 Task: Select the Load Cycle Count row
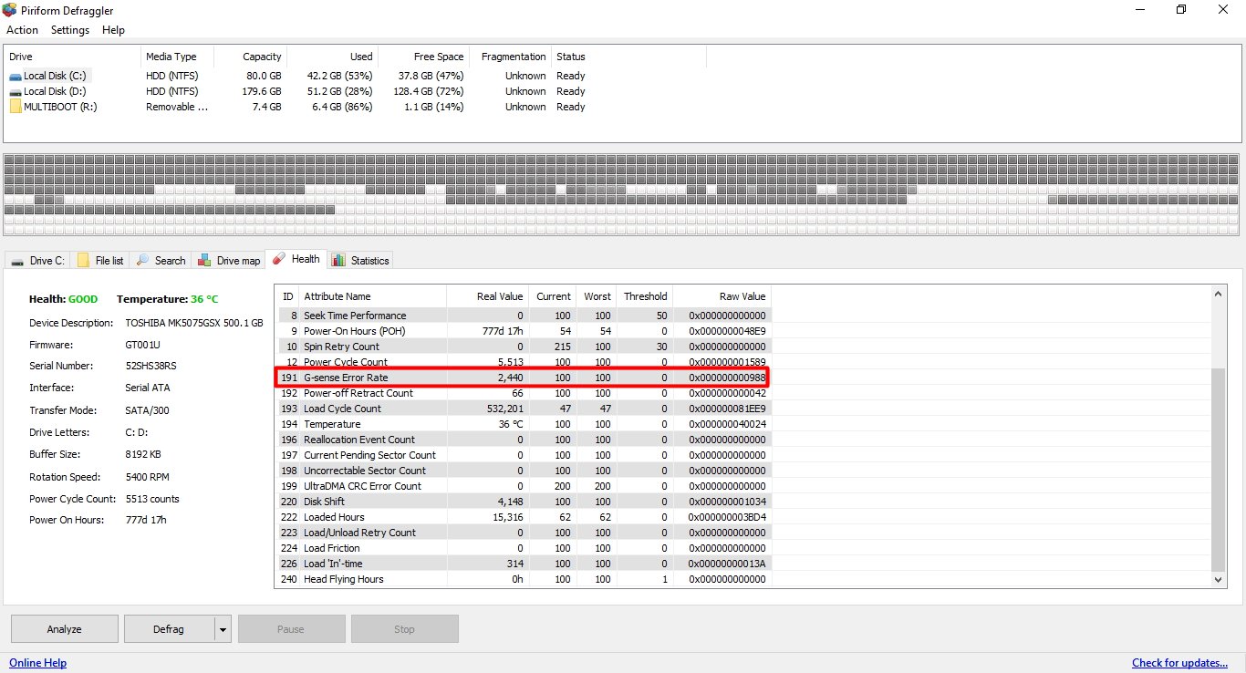coord(523,409)
